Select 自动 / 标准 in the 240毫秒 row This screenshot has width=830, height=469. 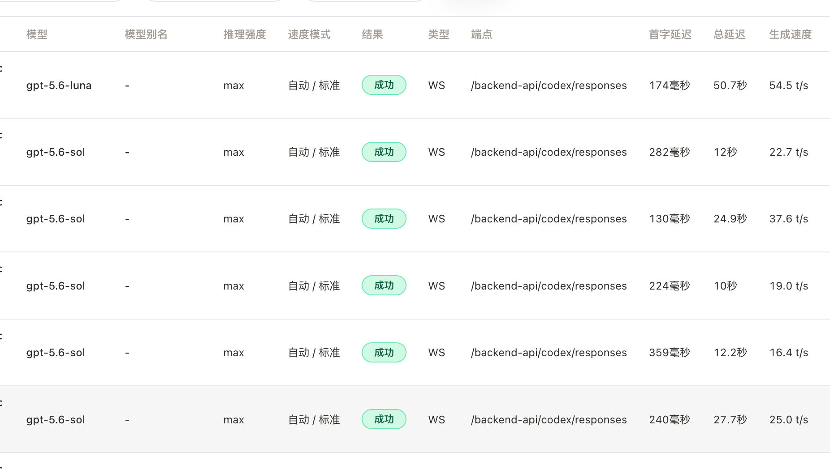[x=314, y=420]
